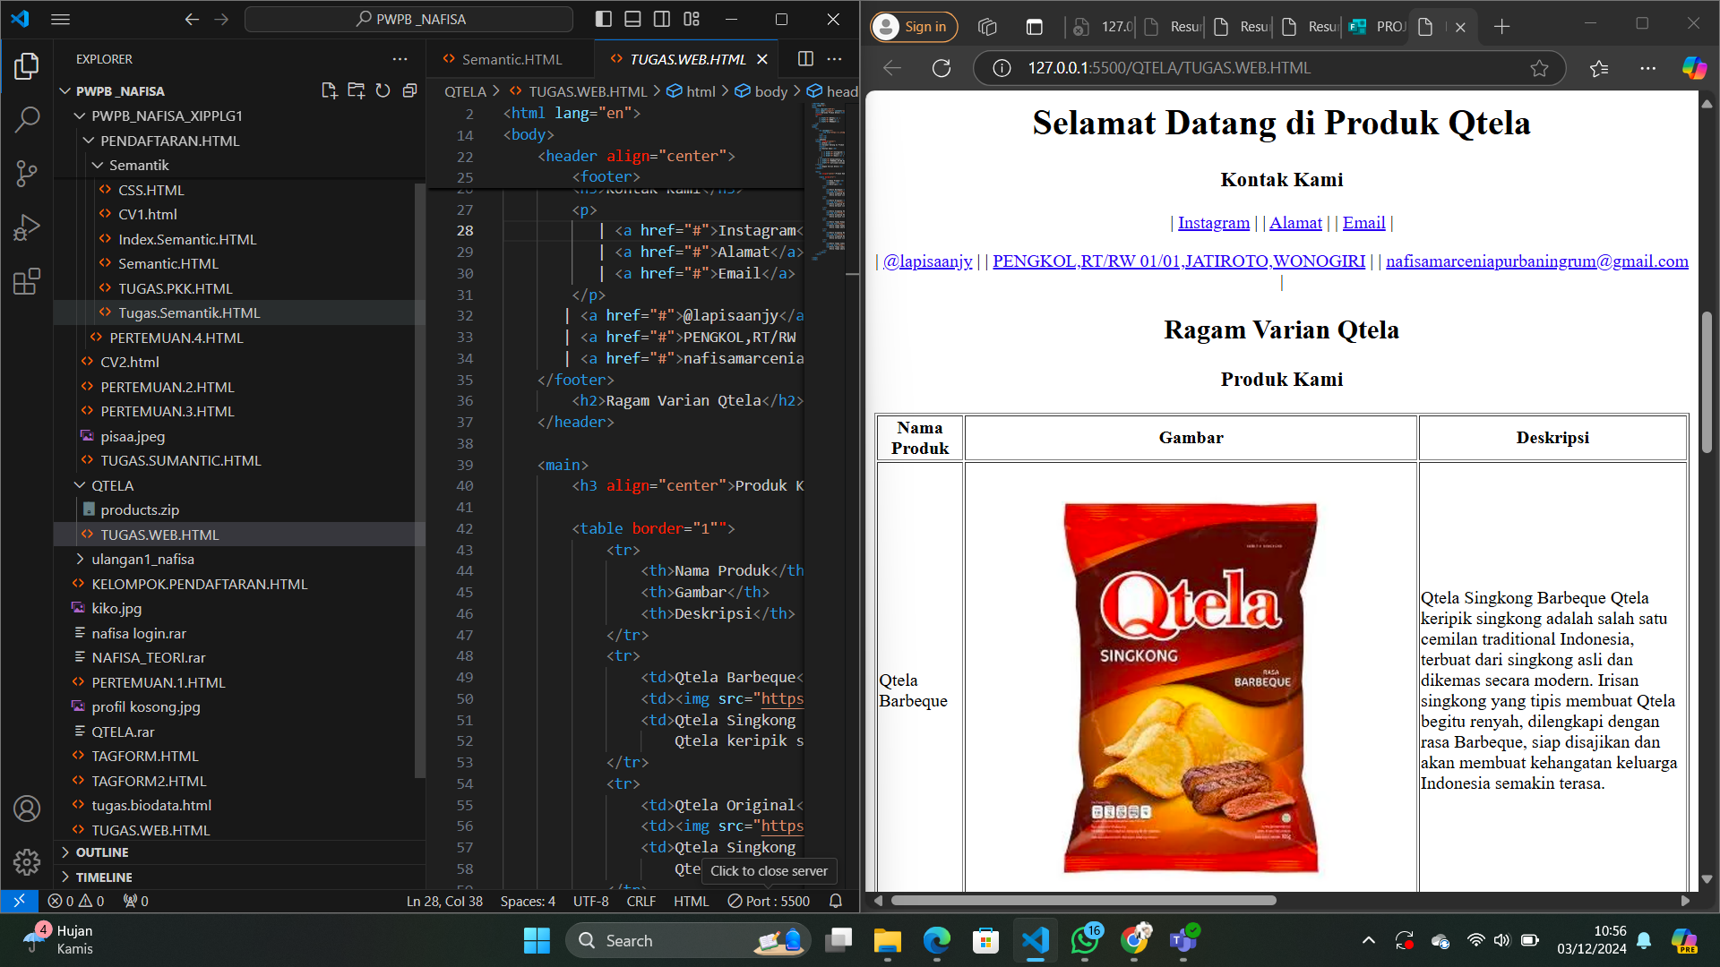Open the Source Control view
The width and height of the screenshot is (1720, 967).
27,174
